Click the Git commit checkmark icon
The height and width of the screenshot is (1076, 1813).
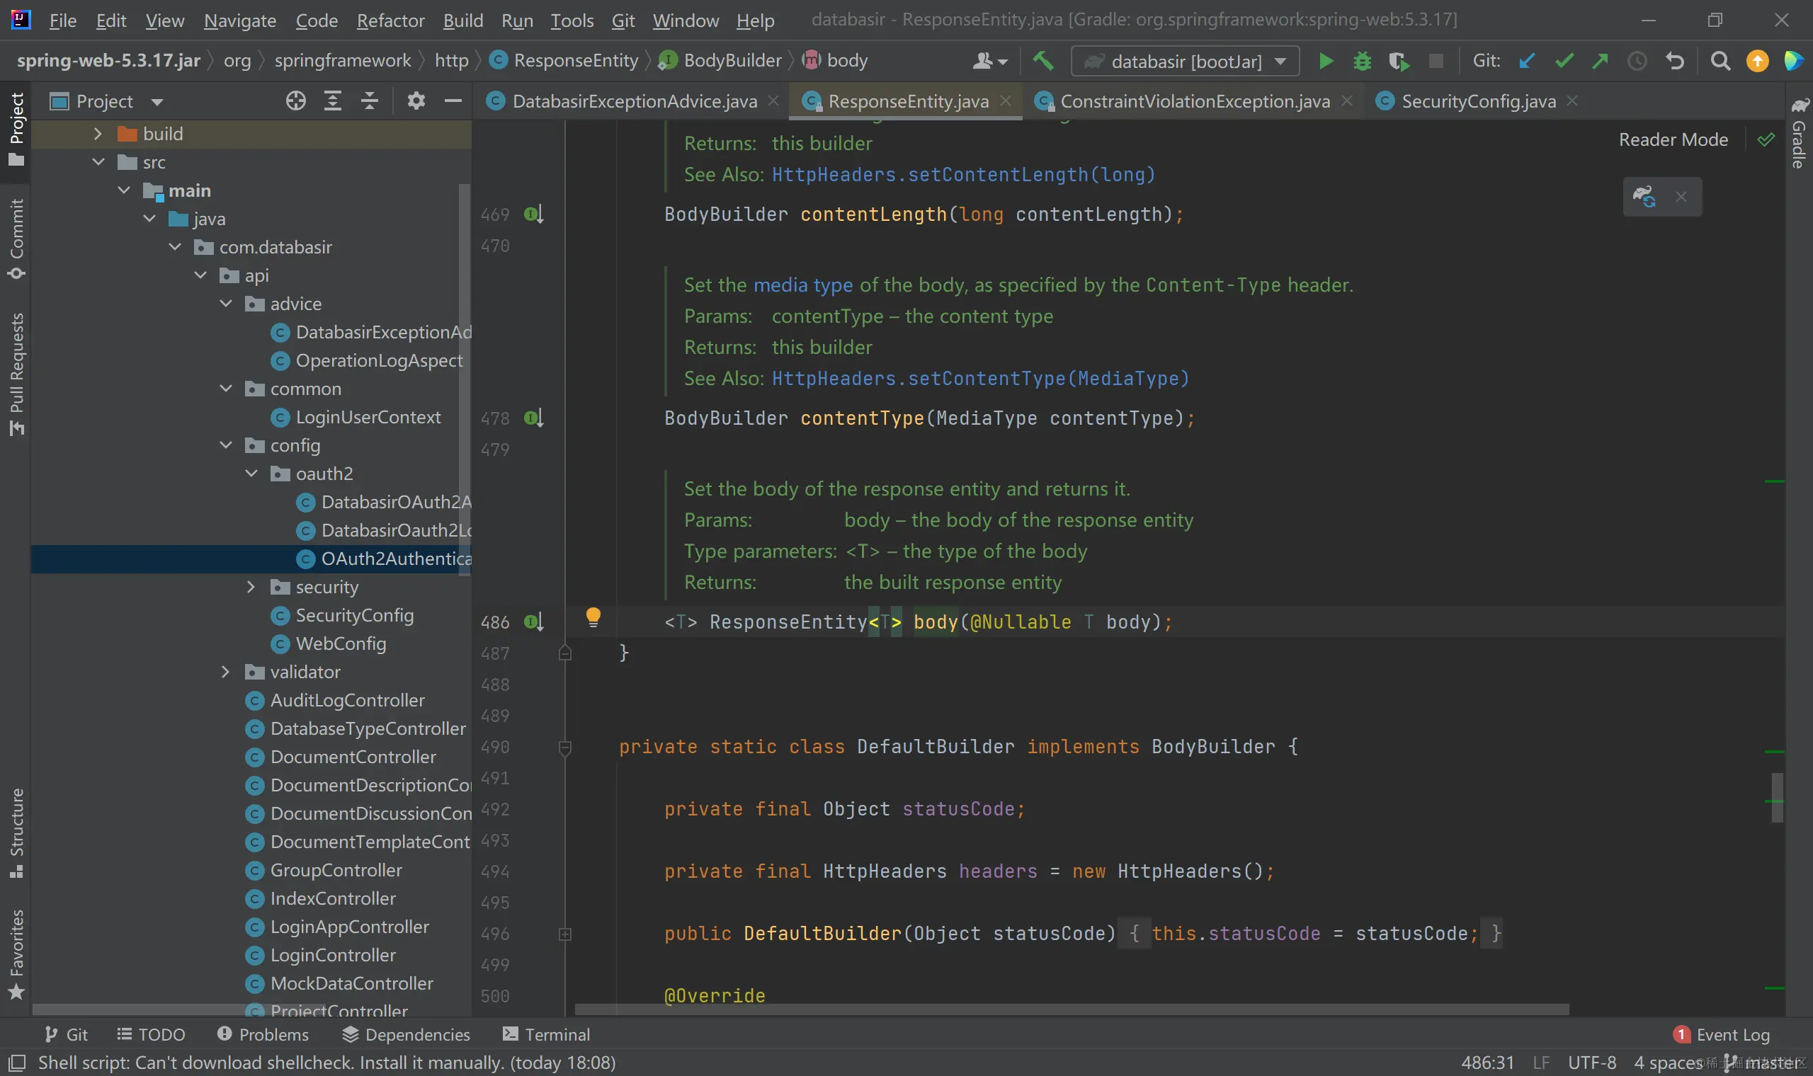(x=1564, y=61)
